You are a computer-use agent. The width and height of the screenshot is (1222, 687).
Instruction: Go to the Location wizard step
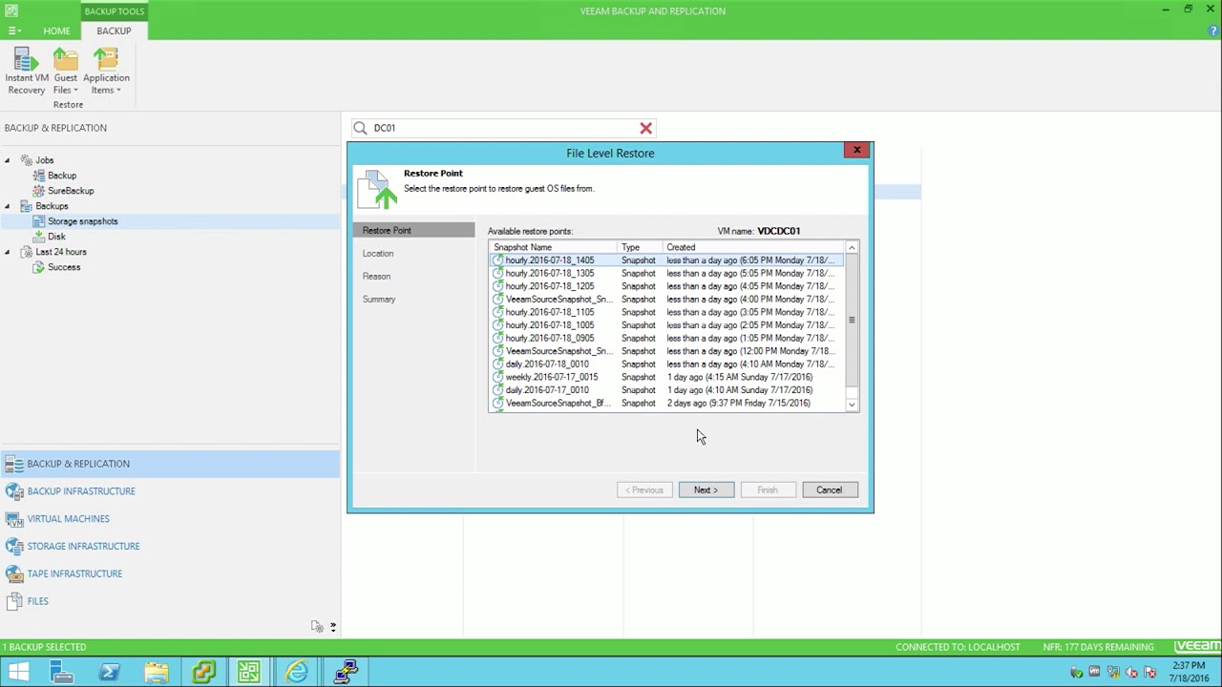pos(378,253)
